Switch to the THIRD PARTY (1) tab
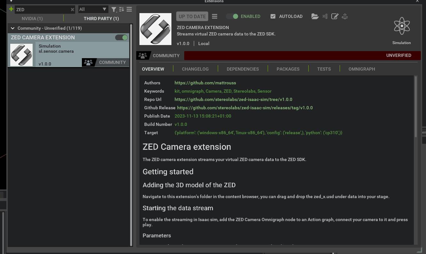Image resolution: width=426 pixels, height=254 pixels. point(101,19)
